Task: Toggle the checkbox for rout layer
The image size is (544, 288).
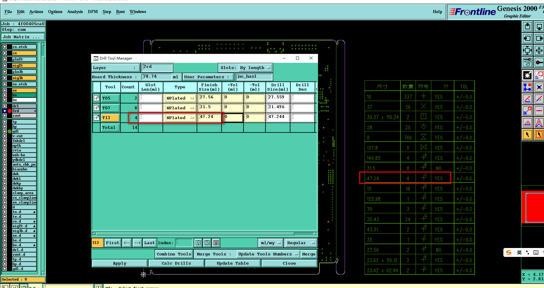Action: pyautogui.click(x=5, y=116)
